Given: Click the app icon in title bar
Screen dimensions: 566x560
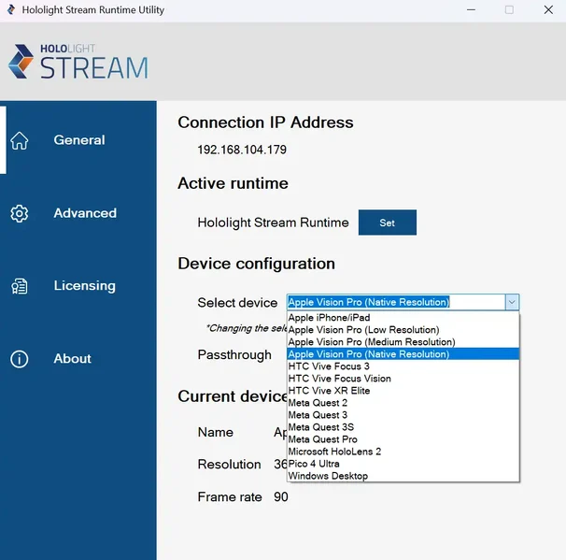Looking at the screenshot, I should coord(11,9).
